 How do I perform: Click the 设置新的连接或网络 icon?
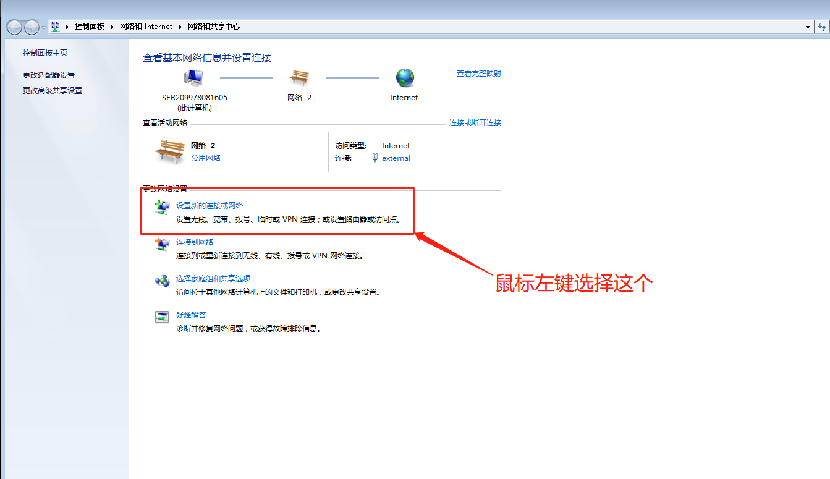(162, 208)
